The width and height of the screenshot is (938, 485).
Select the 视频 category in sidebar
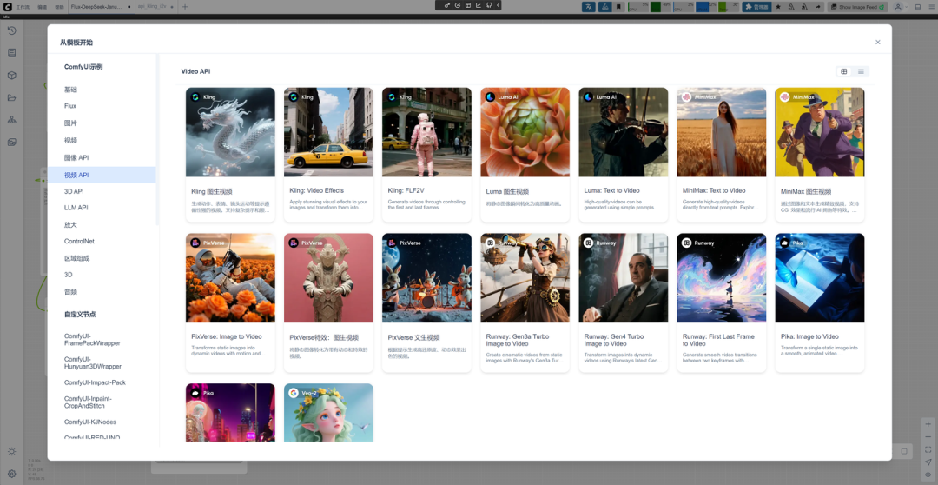(102, 140)
